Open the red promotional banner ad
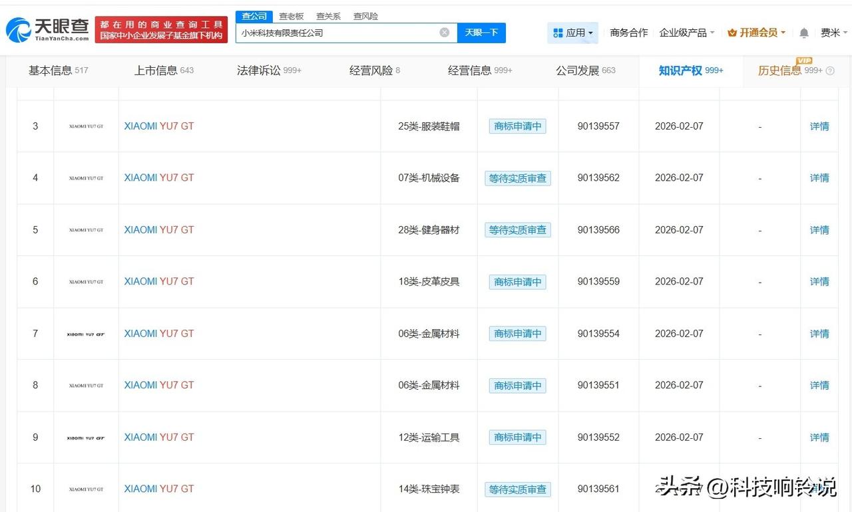The width and height of the screenshot is (852, 512). (161, 30)
